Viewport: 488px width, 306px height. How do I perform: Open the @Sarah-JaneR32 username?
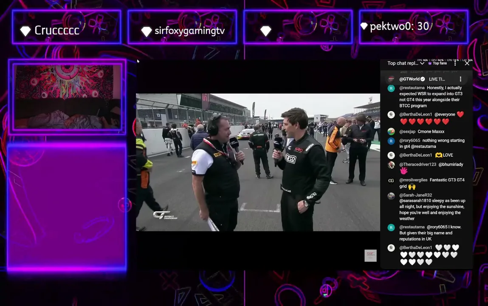coord(415,195)
